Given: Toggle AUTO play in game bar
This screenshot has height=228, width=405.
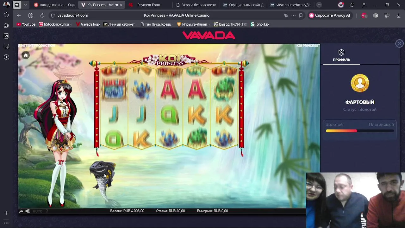Looking at the screenshot, I should coord(37,211).
